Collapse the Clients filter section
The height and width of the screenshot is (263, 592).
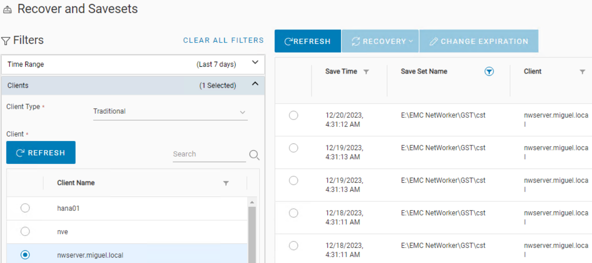255,85
